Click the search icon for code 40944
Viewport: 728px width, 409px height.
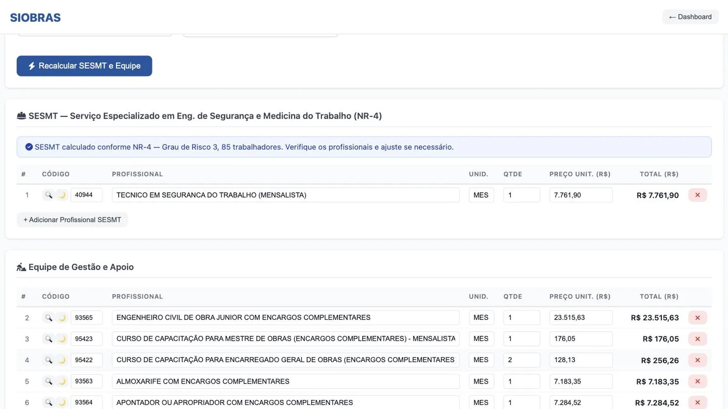point(48,195)
